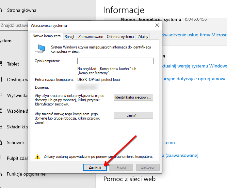Switch to the Sprzęt tab

(69, 37)
